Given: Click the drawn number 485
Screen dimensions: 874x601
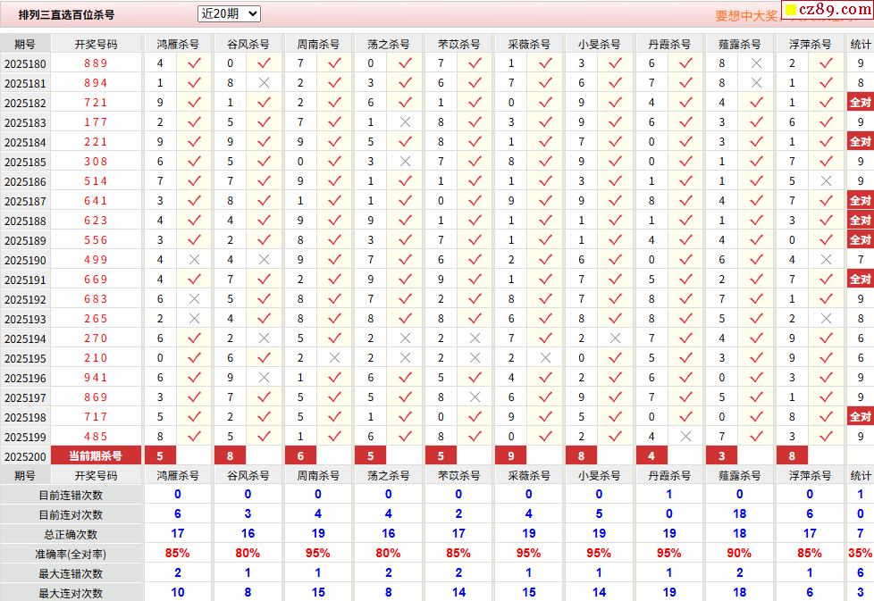Looking at the screenshot, I should pos(96,437).
